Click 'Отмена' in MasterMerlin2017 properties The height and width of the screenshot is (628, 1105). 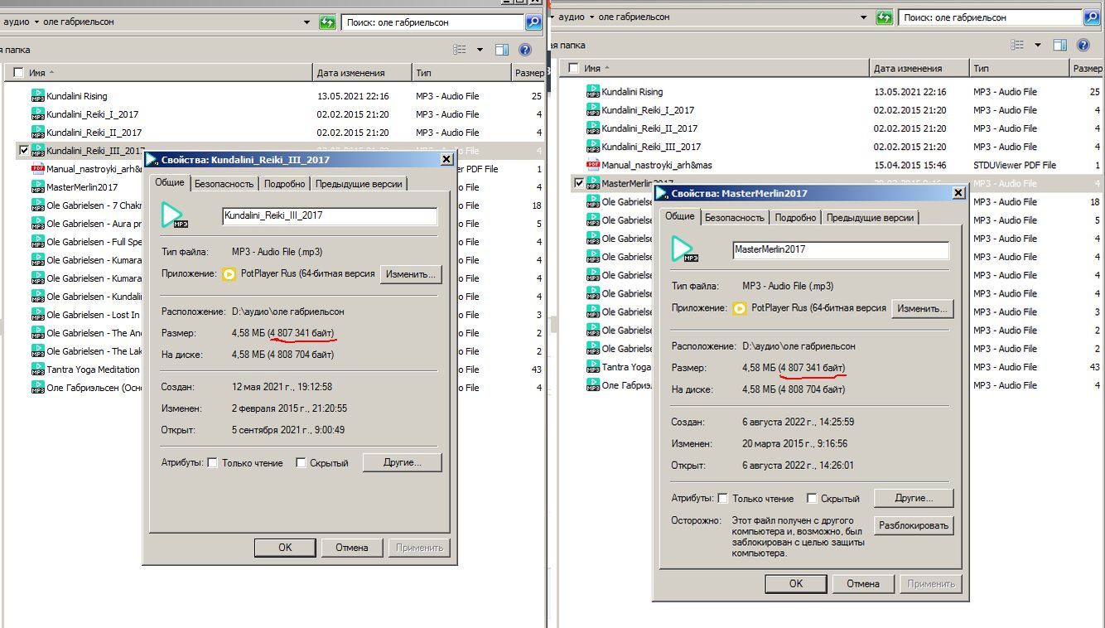[863, 583]
